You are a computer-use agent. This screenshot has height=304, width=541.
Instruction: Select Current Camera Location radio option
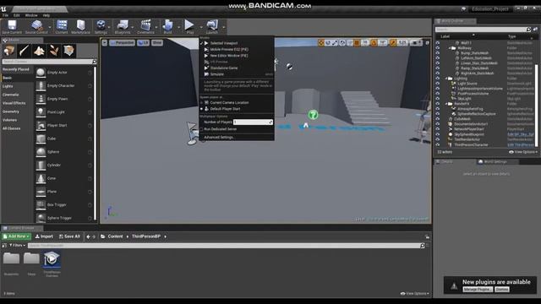coord(202,103)
